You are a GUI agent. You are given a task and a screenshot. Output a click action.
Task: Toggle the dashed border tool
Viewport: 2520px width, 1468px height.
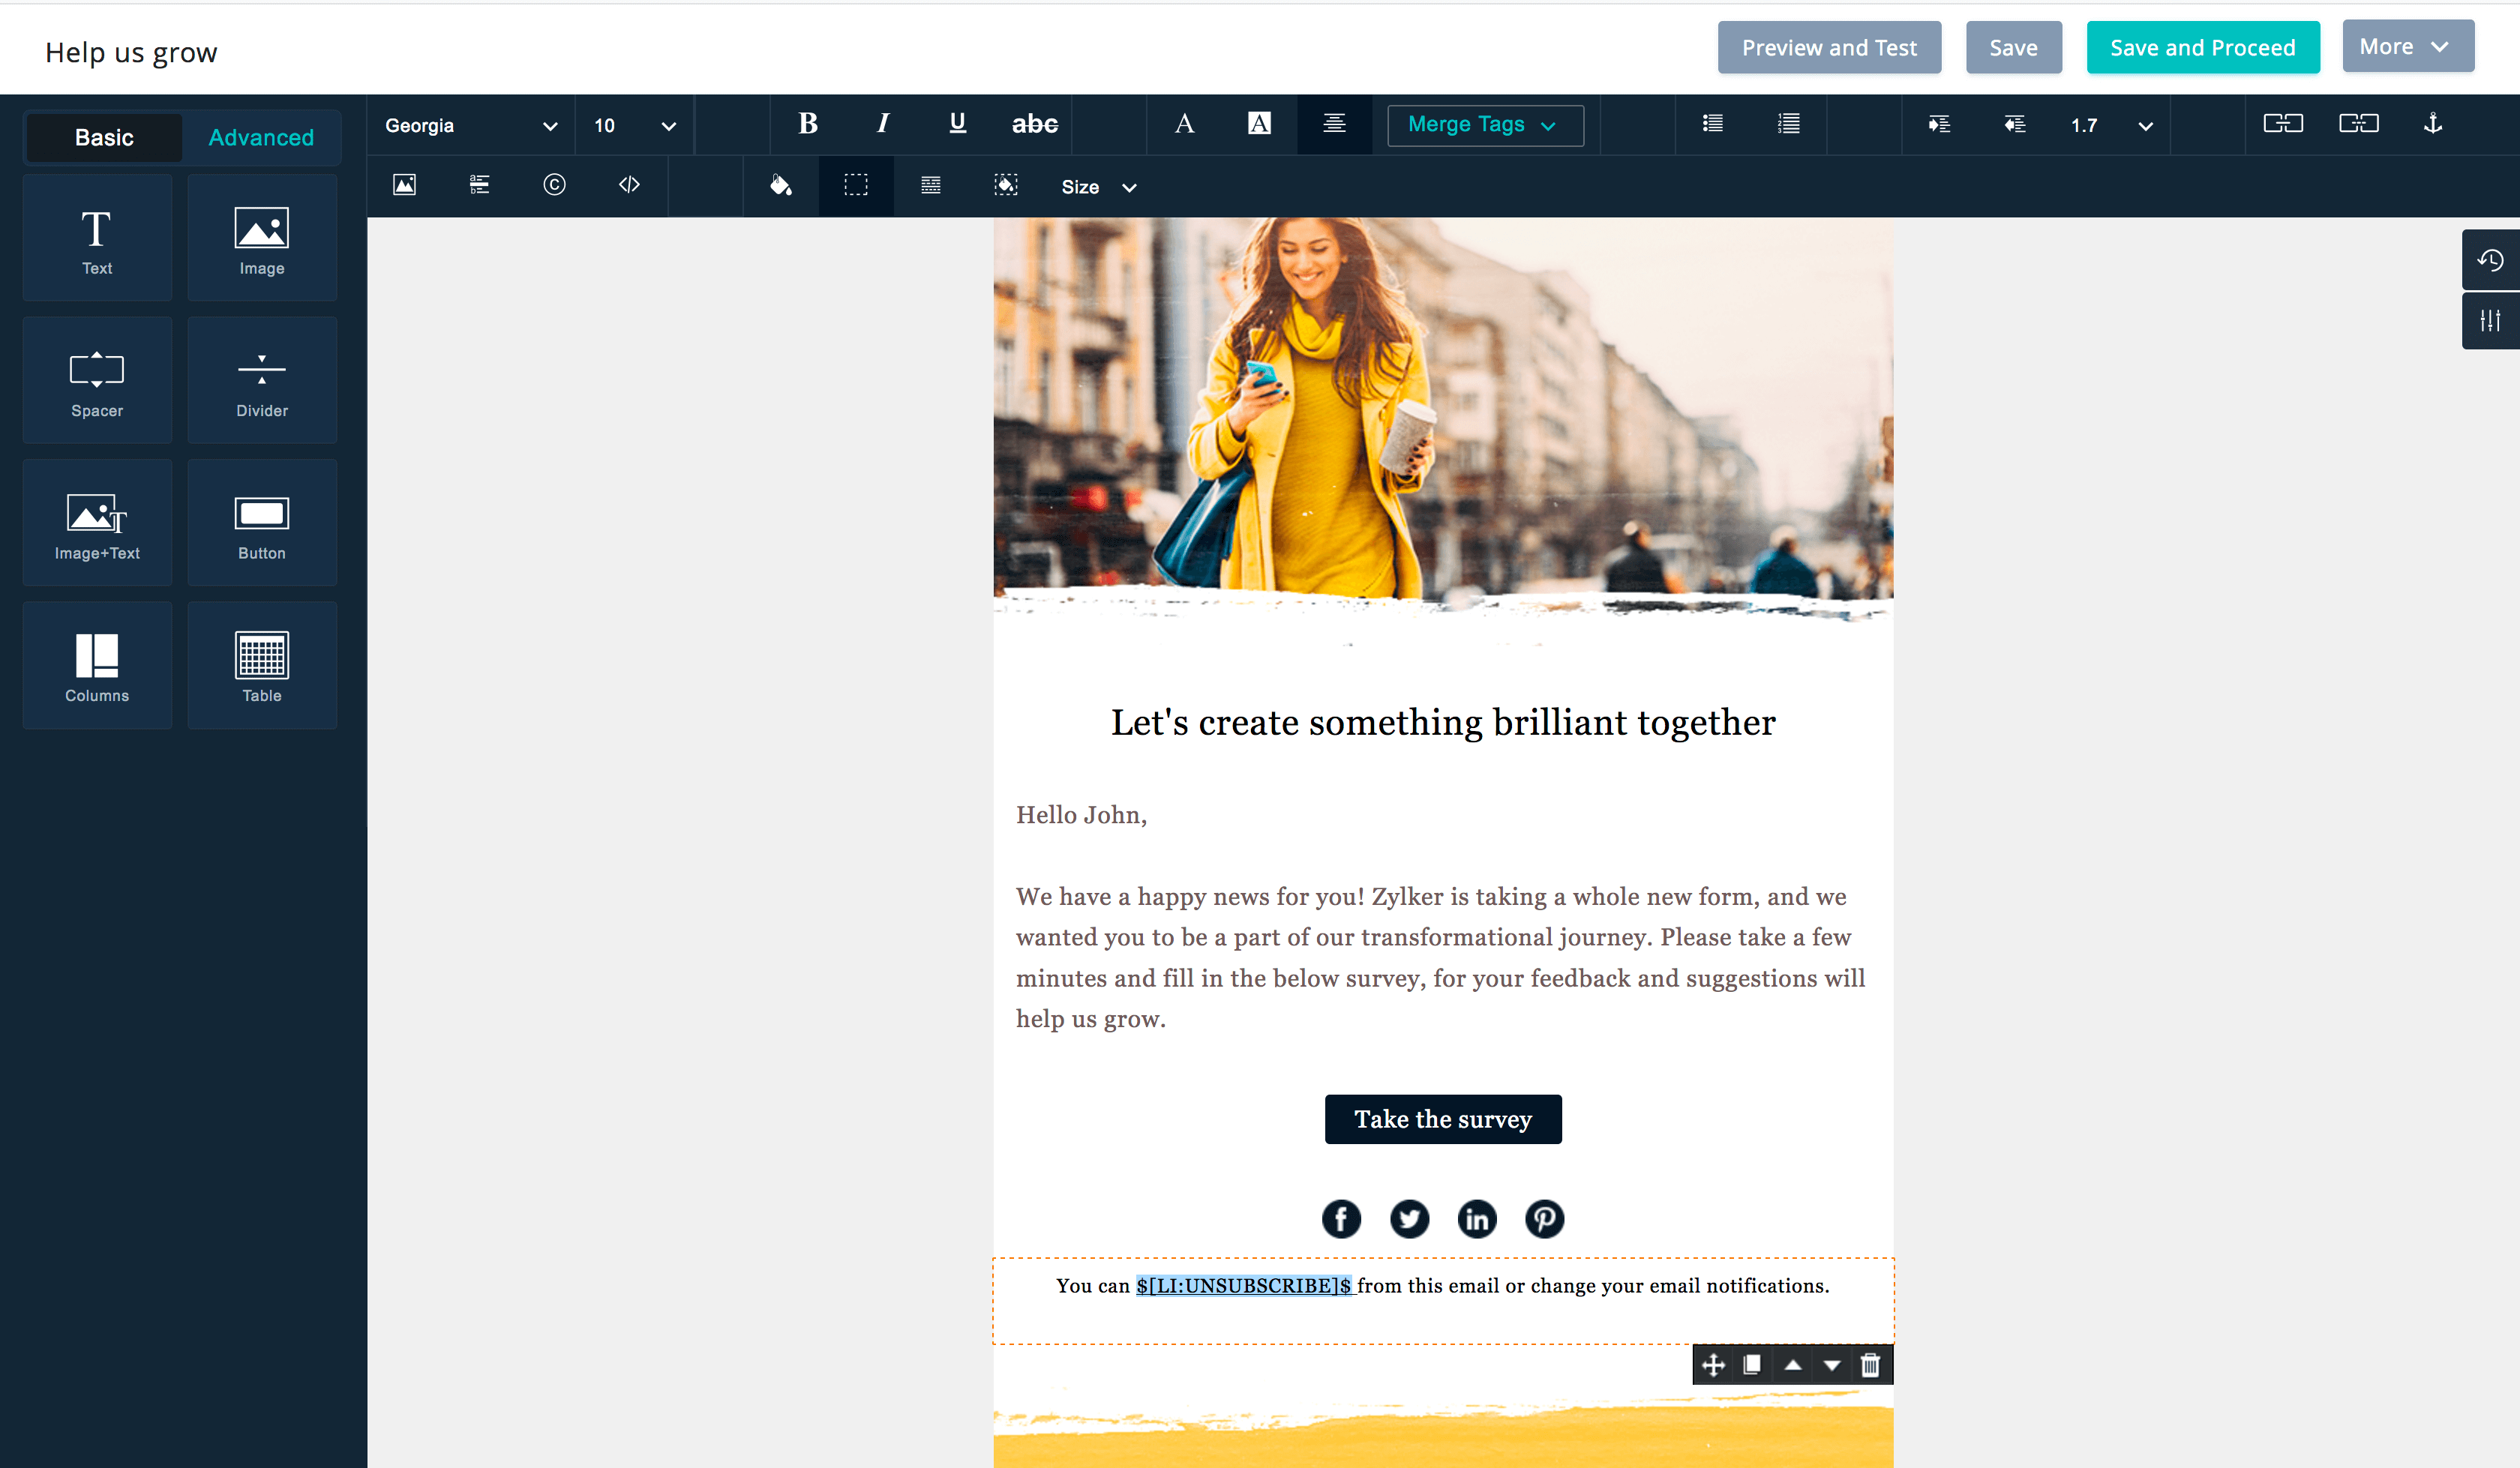coord(856,185)
